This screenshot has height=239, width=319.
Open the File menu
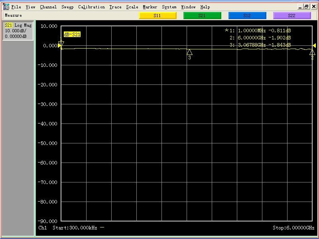pos(16,7)
